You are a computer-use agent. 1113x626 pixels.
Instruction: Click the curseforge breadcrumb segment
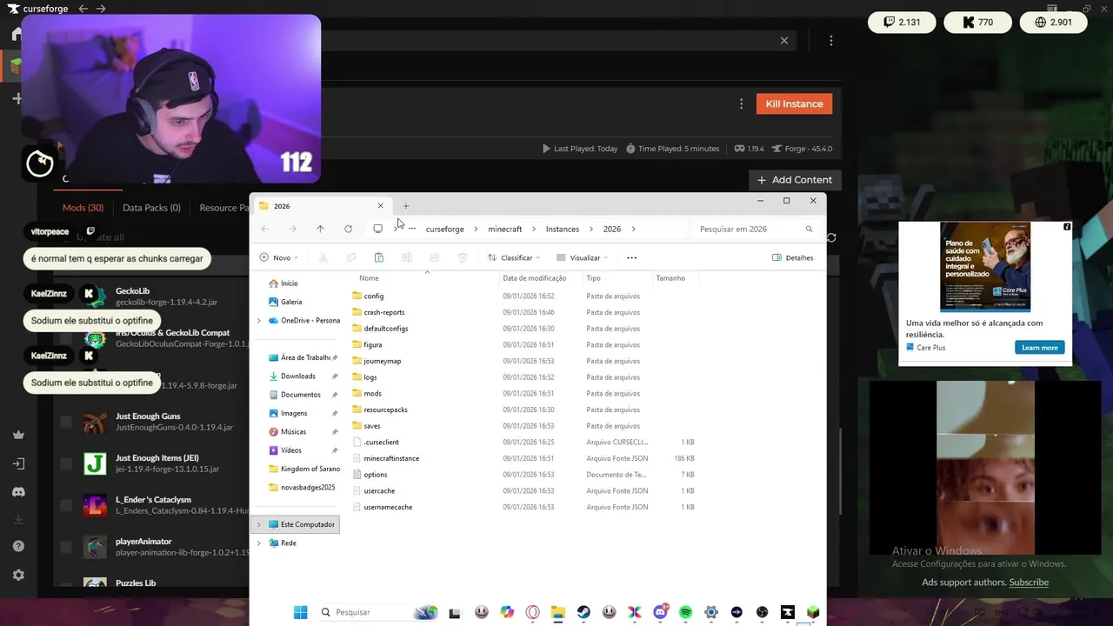(x=444, y=229)
